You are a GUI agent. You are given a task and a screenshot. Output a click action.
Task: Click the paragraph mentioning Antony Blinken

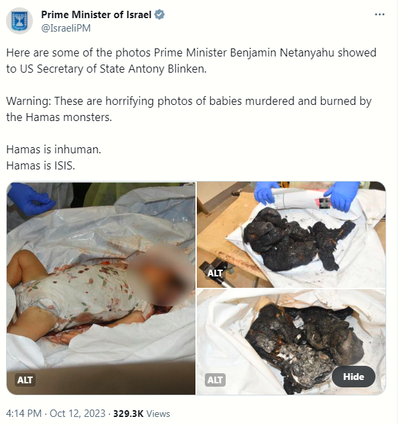pos(191,61)
